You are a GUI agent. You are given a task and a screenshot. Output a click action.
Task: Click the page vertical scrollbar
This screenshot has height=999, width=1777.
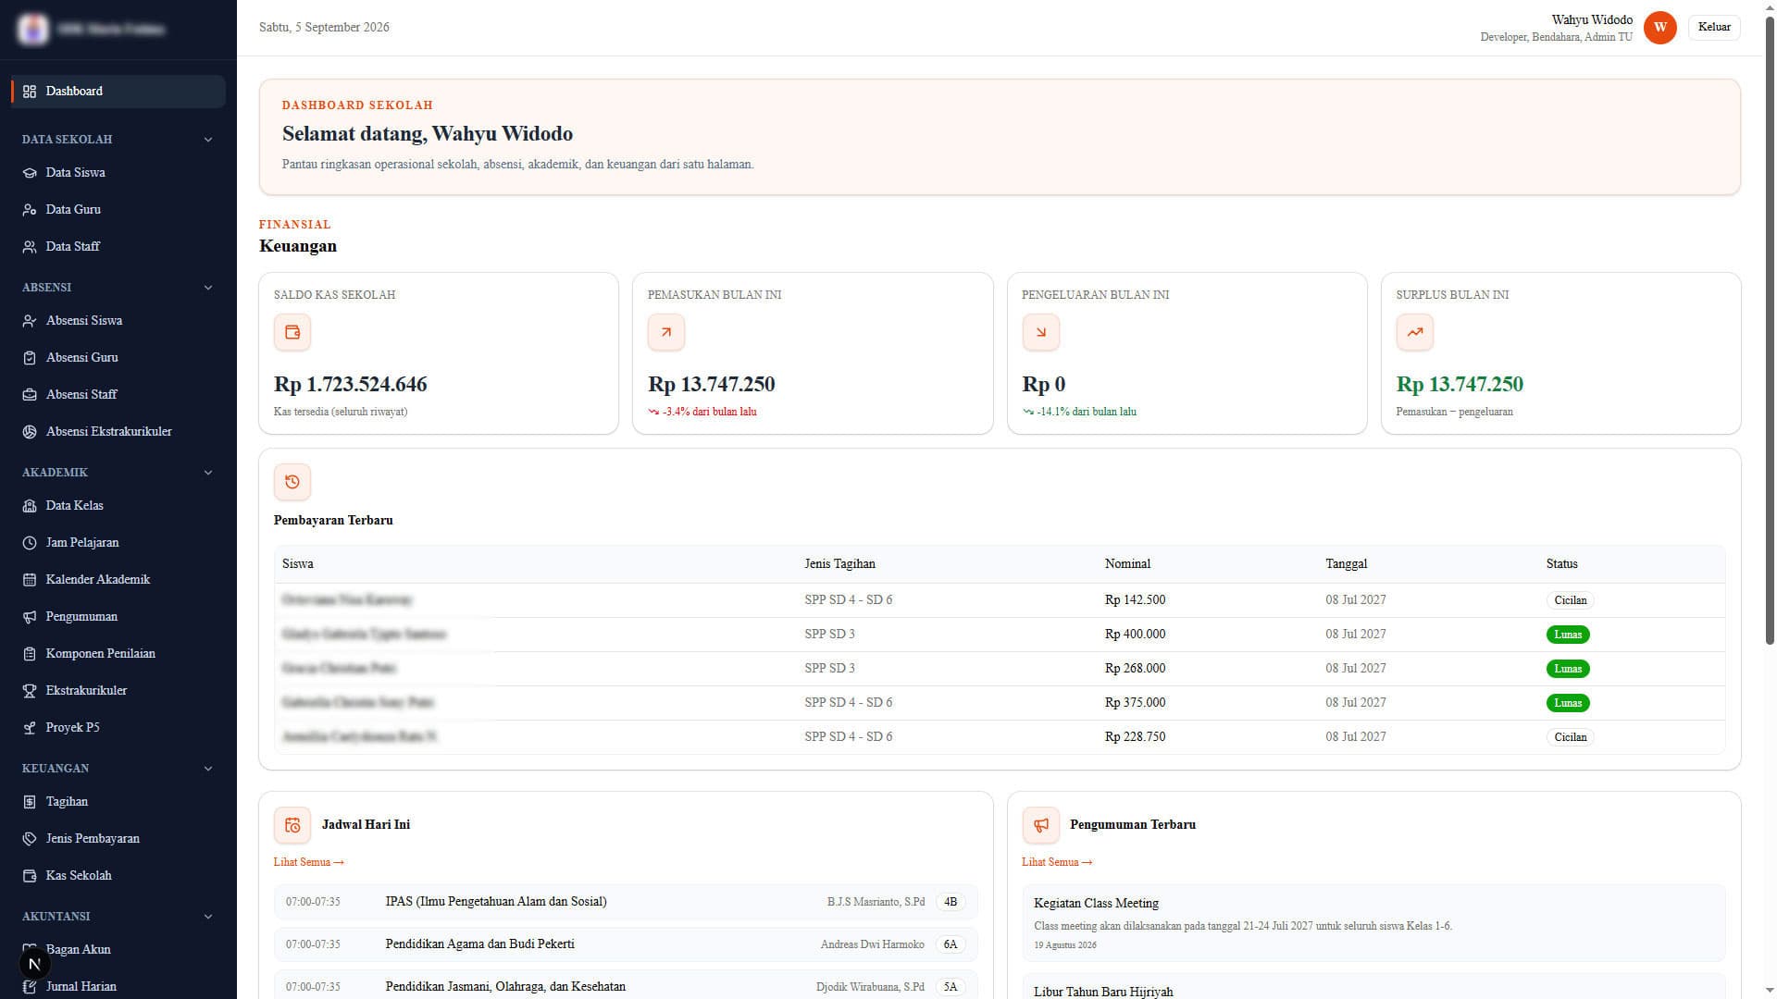coord(1770,328)
